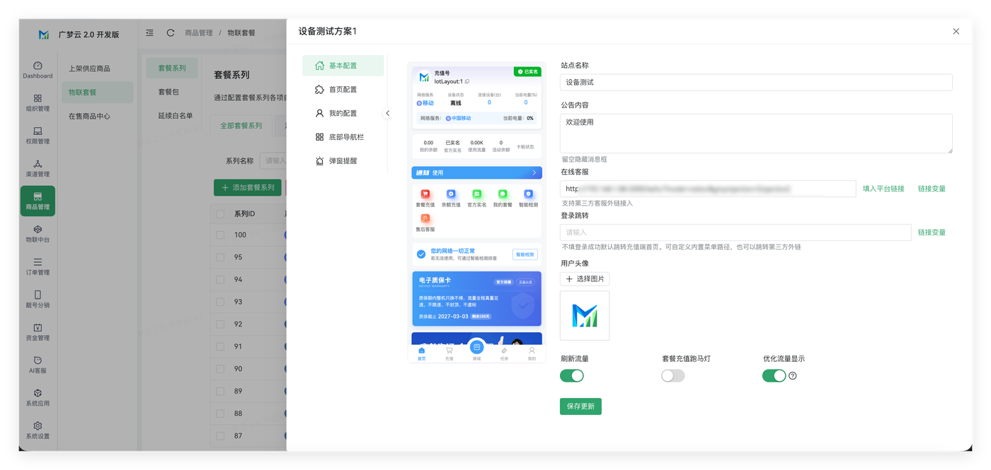Click the menu collapse icon in header

(x=149, y=33)
